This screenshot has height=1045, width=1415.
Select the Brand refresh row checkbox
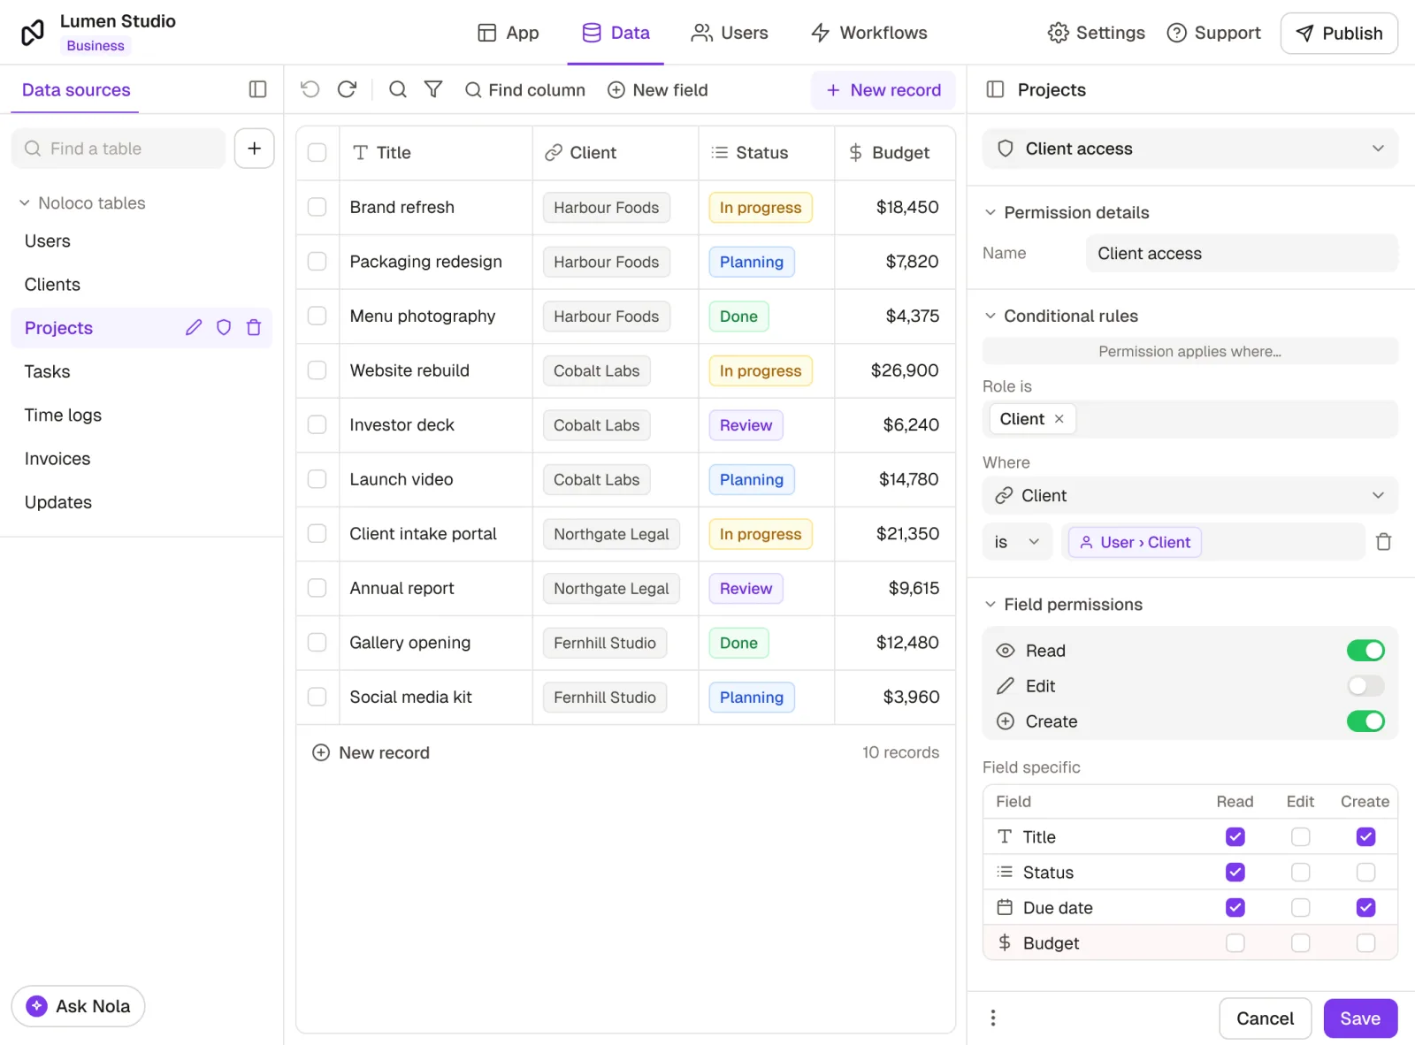pos(317,207)
